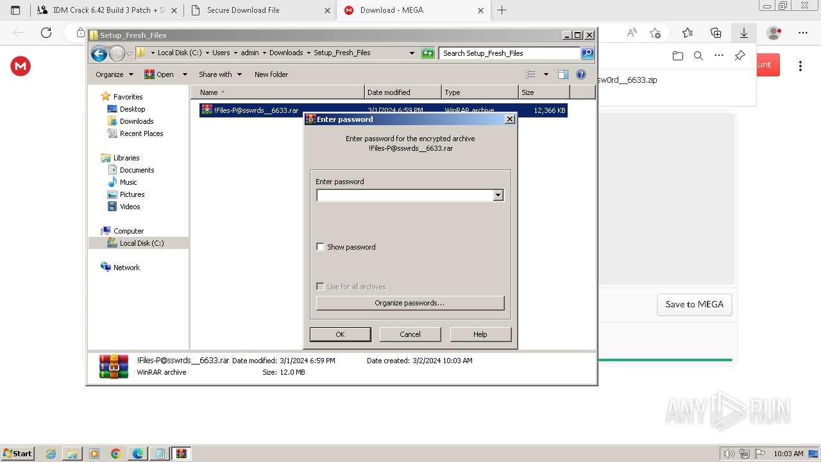Image resolution: width=821 pixels, height=462 pixels.
Task: Open downloads folder icon in Downloads panel
Action: click(x=678, y=56)
